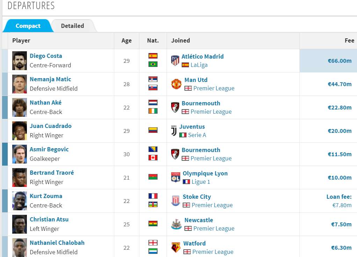Click the Spanish flag beside LaLiga
The width and height of the screenshot is (357, 257).
point(185,65)
